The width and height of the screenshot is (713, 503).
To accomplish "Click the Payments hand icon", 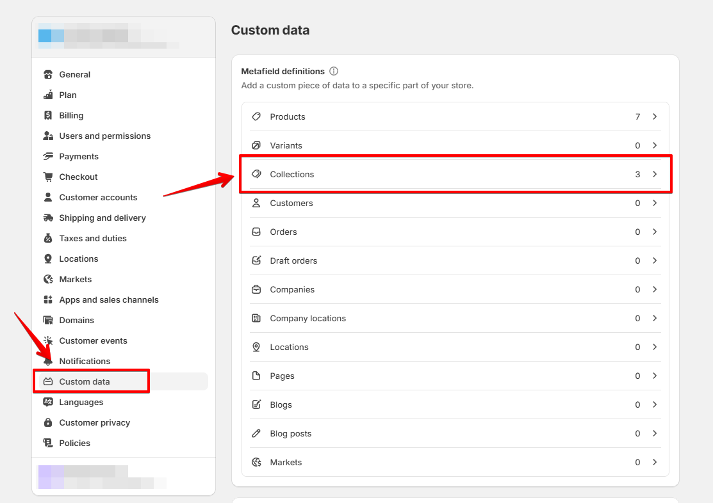I will coord(48,156).
